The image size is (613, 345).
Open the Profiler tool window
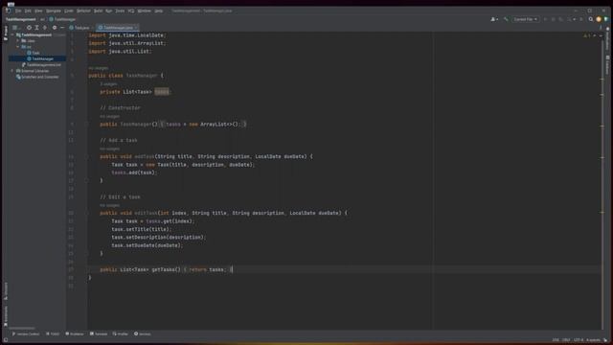[x=121, y=334]
